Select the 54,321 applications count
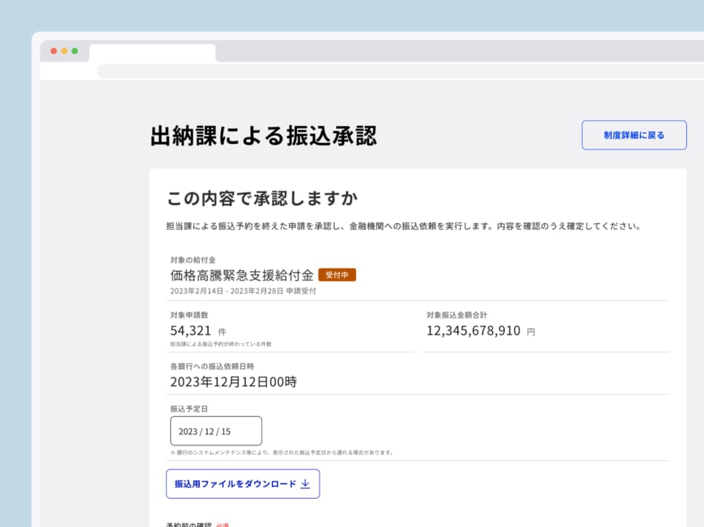Viewport: 704px width, 527px height. click(x=193, y=331)
